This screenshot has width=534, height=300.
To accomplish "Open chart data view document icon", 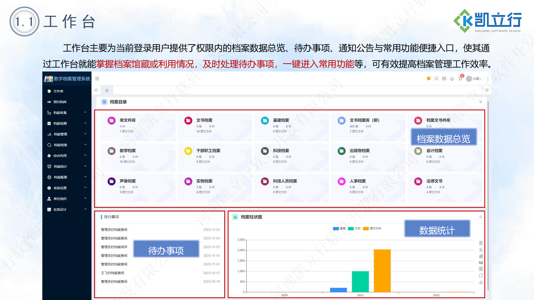I will click(x=481, y=243).
